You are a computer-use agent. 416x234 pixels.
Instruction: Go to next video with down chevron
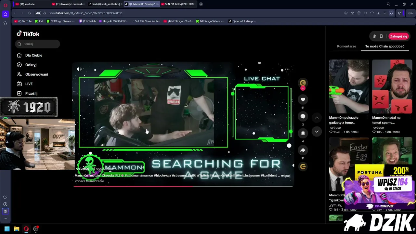point(317,132)
